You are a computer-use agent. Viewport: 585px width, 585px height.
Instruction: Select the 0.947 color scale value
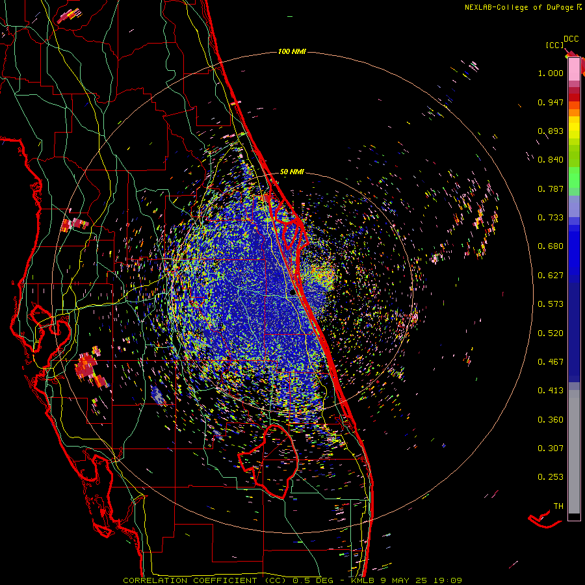tap(551, 102)
